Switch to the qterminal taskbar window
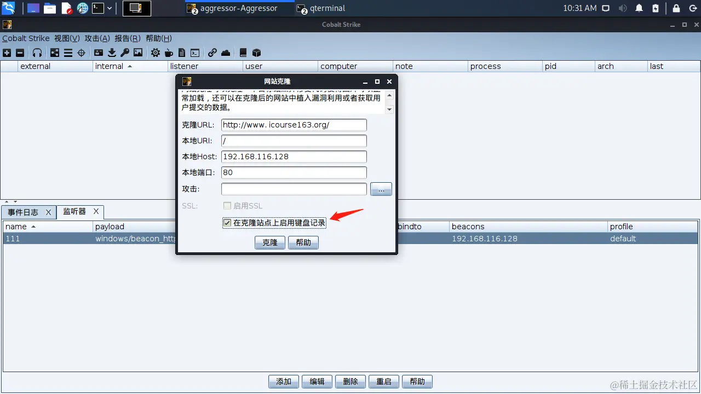Screen dimensions: 701x394 point(321,8)
